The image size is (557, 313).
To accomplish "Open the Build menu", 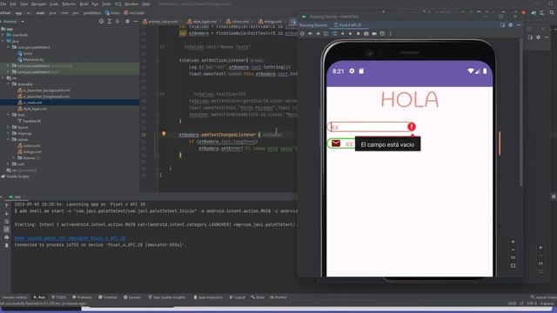I will [84, 3].
